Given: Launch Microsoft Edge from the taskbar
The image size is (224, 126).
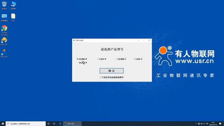Looking at the screenshot, I should pyautogui.click(x=60, y=124).
